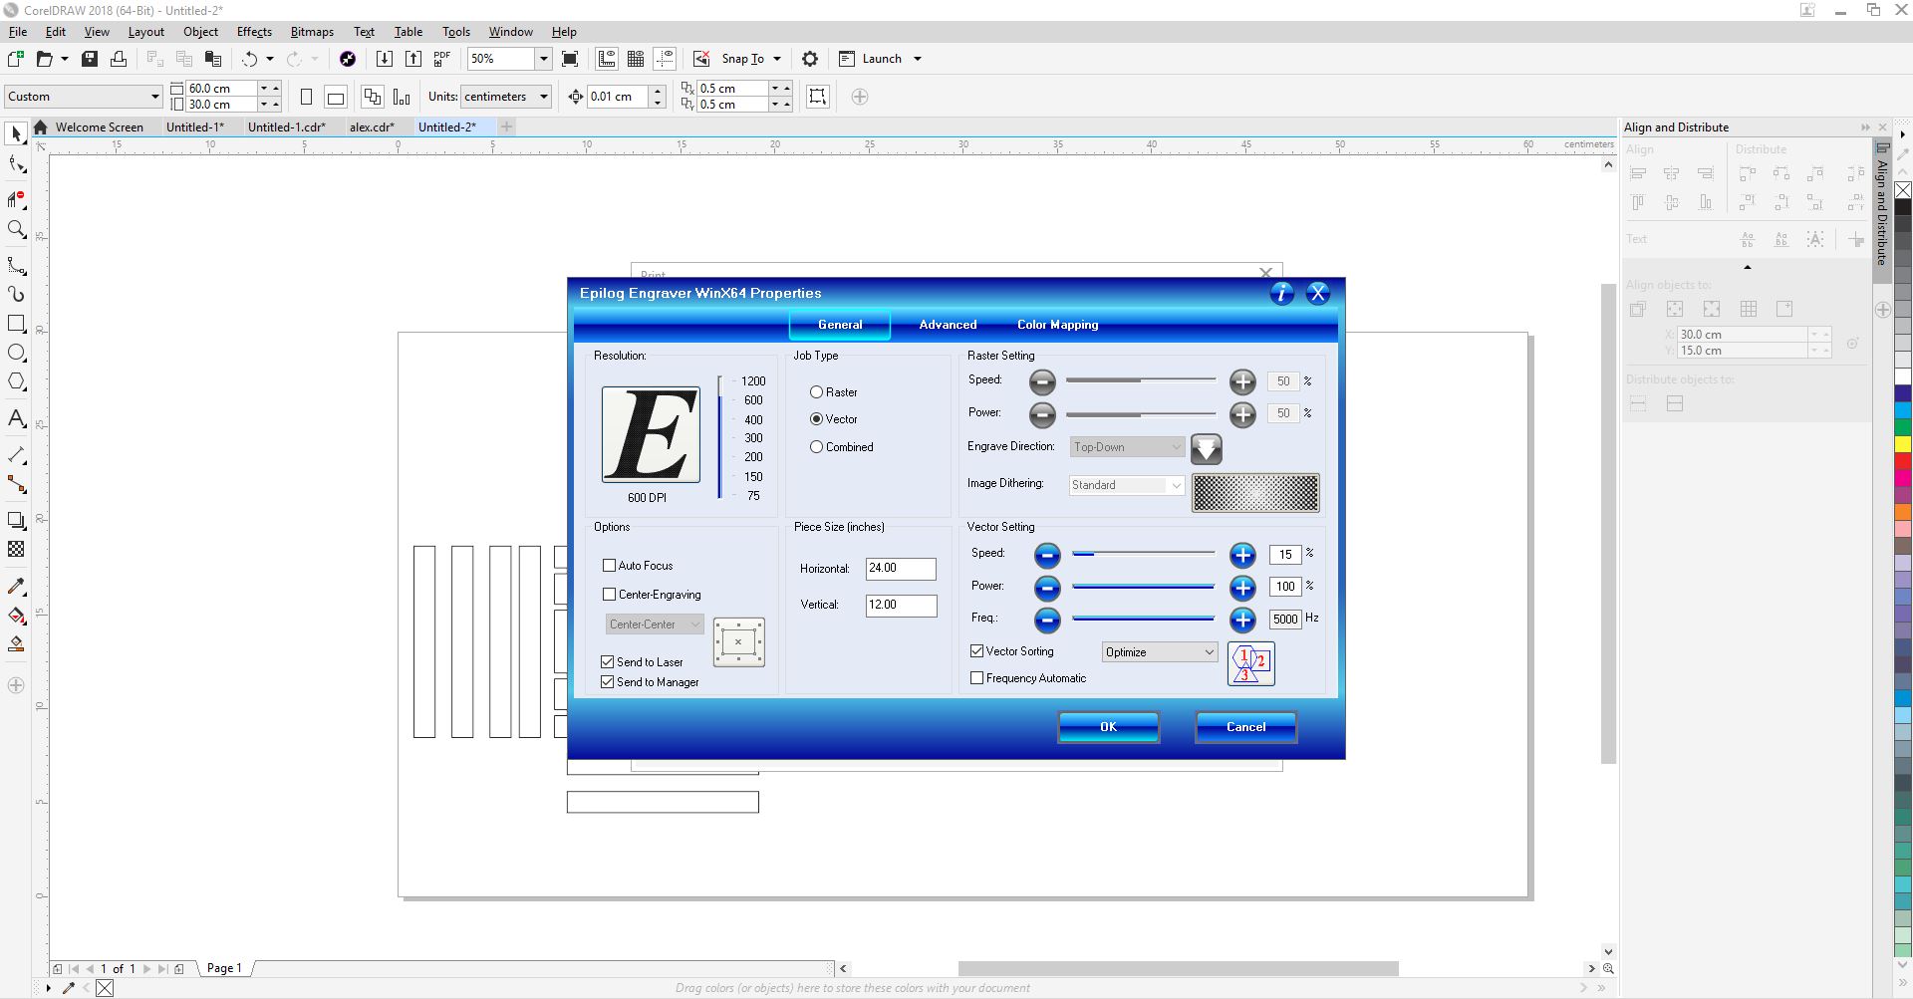The image size is (1913, 999).
Task: Select landscape page orientation
Action: click(336, 97)
